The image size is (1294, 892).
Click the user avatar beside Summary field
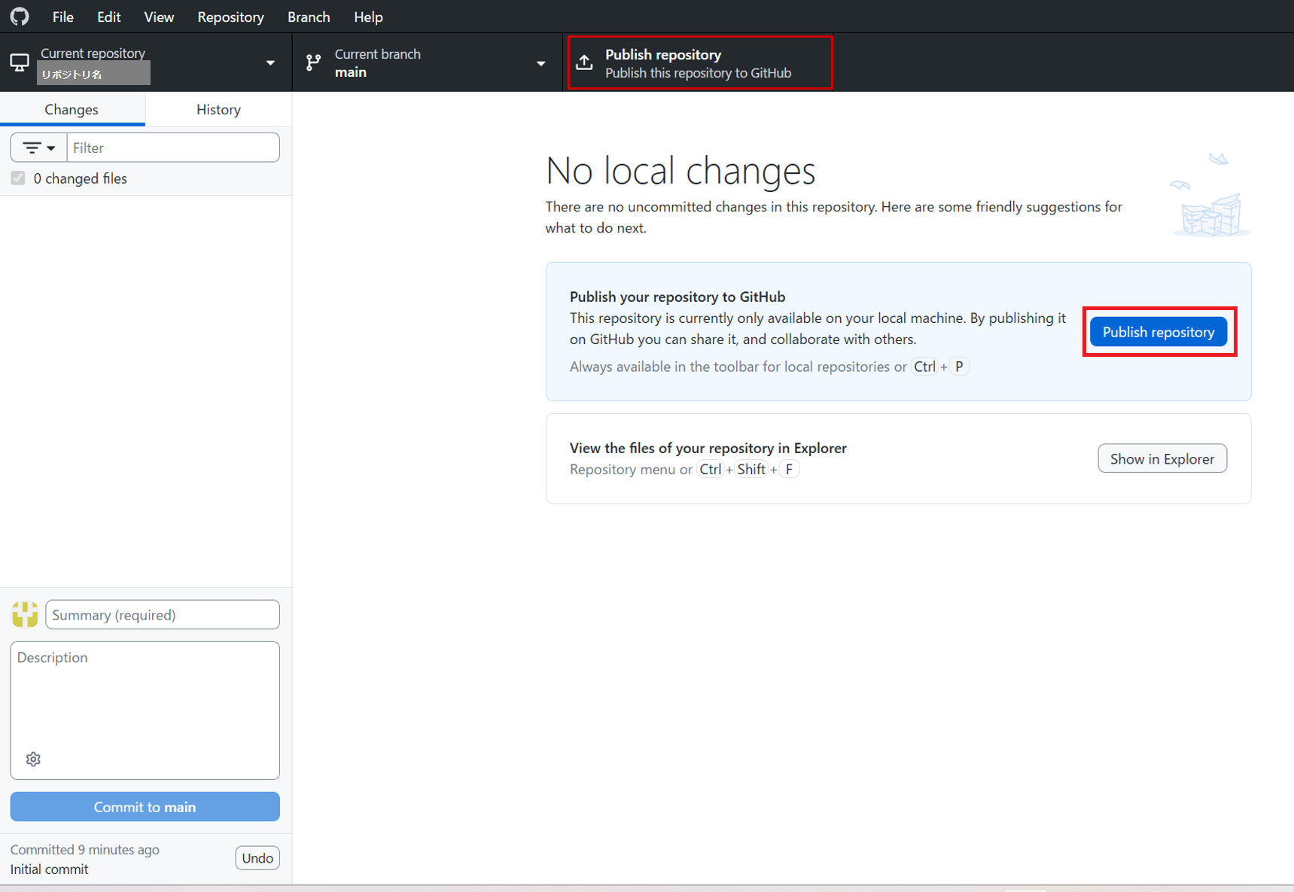[25, 614]
